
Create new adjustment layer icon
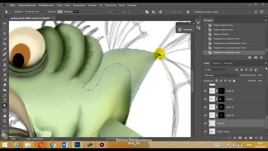(x=246, y=138)
